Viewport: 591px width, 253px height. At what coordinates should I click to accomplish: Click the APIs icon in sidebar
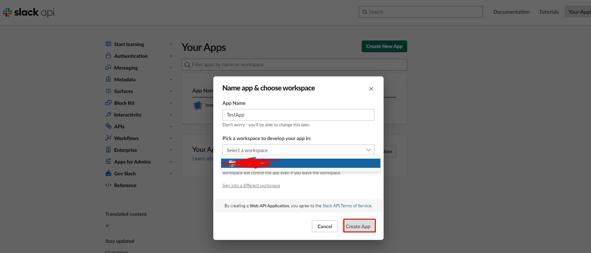[x=108, y=126]
